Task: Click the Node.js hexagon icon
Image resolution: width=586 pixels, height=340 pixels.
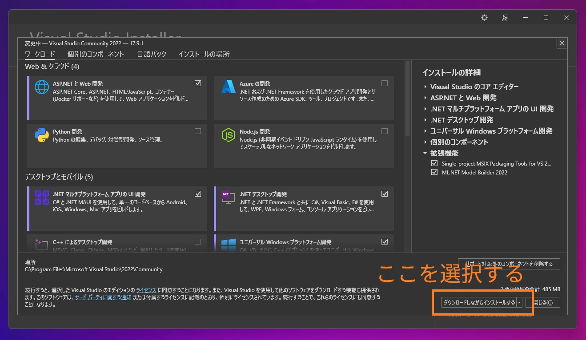Action: (x=228, y=135)
